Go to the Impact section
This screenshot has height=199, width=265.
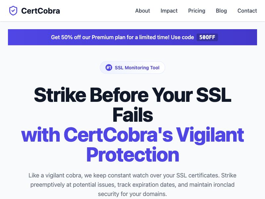(169, 11)
